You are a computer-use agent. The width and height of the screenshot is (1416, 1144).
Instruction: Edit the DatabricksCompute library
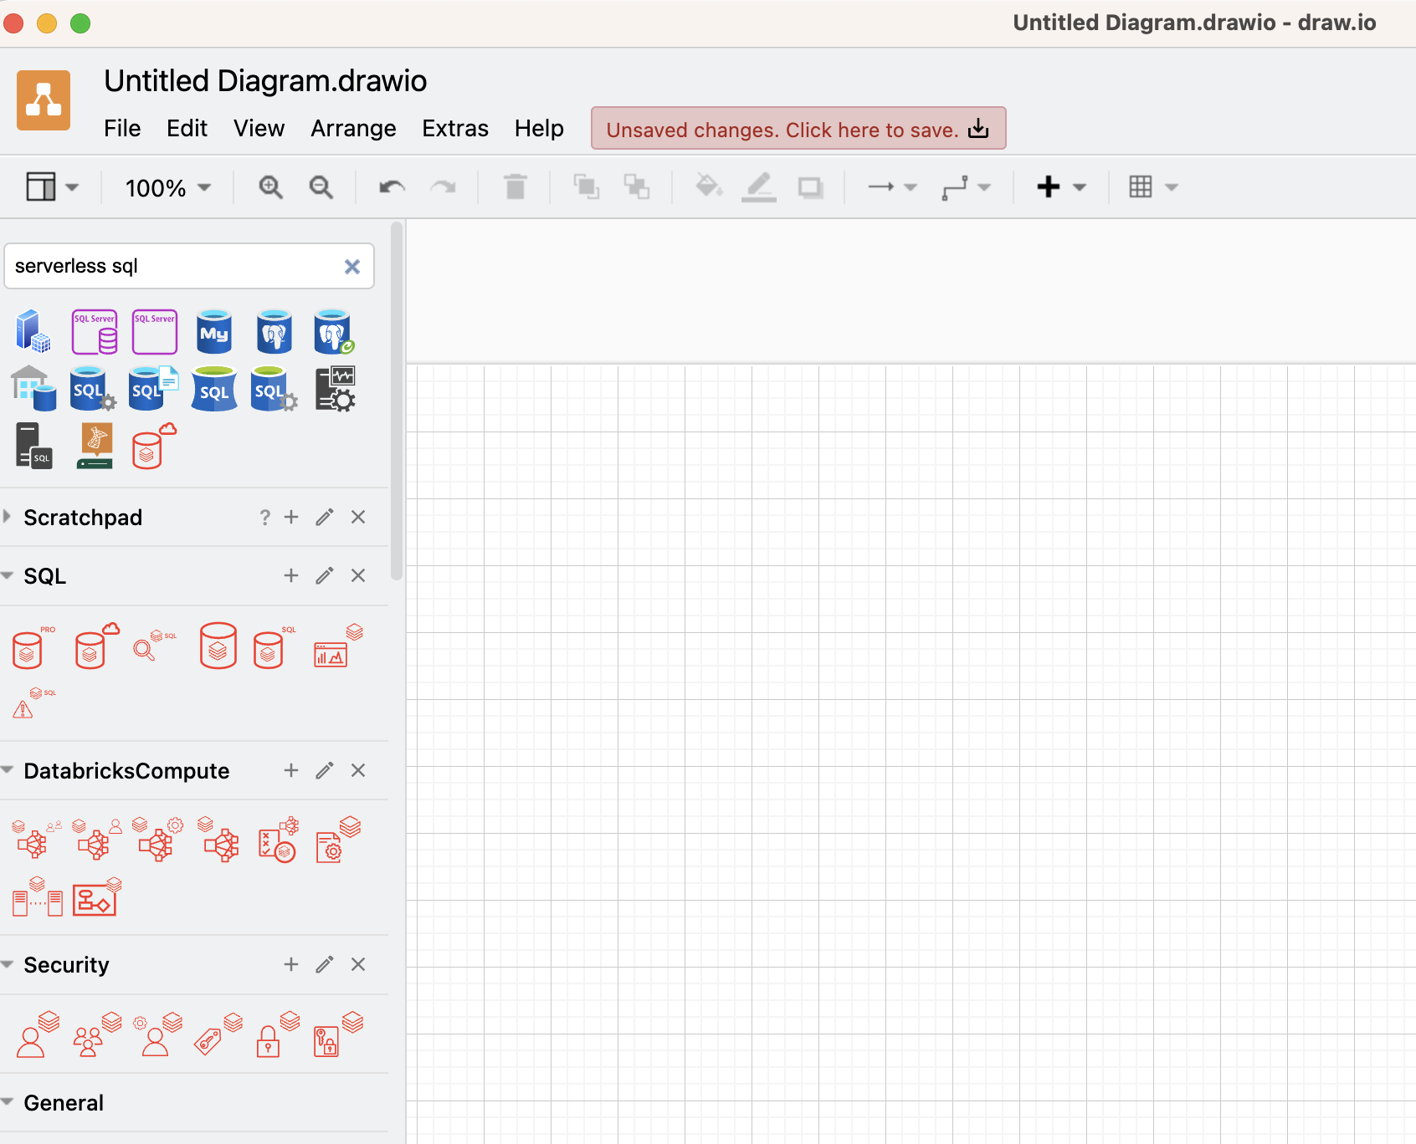(x=325, y=770)
